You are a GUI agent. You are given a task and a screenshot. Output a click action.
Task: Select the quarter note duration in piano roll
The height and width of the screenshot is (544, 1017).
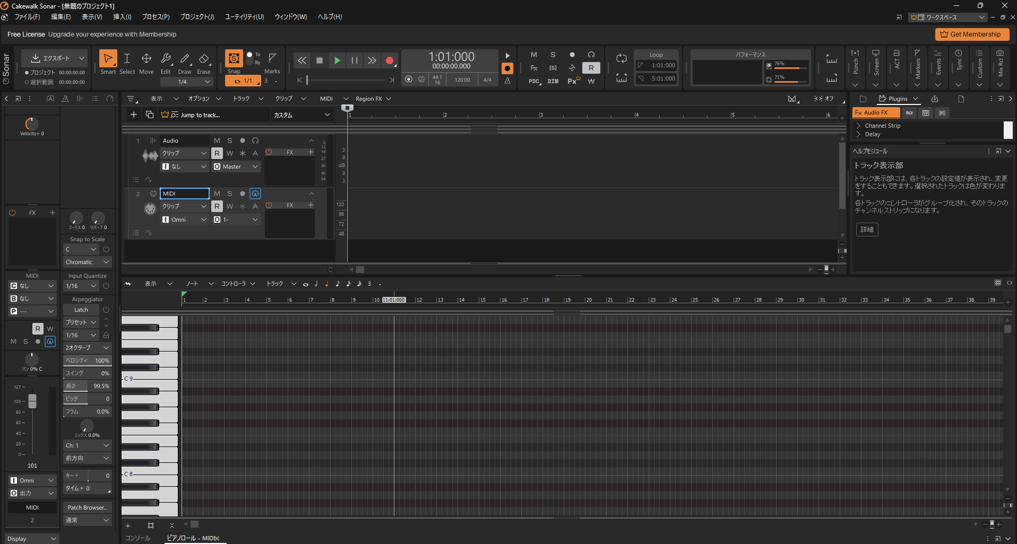[x=326, y=284]
